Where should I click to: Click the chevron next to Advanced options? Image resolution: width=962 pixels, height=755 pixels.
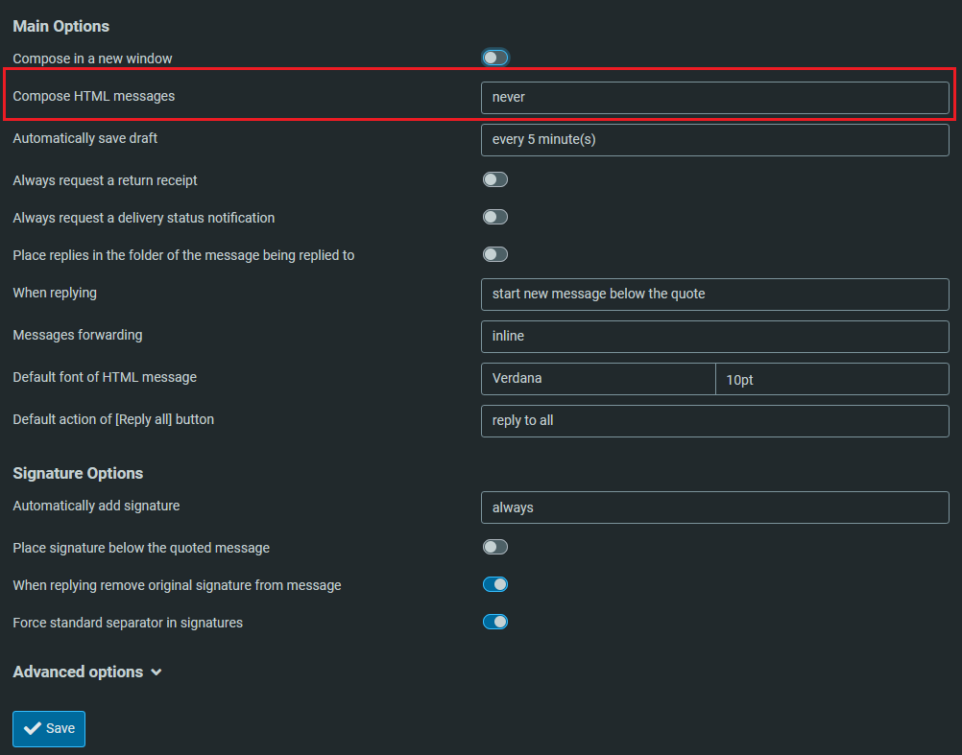point(156,672)
